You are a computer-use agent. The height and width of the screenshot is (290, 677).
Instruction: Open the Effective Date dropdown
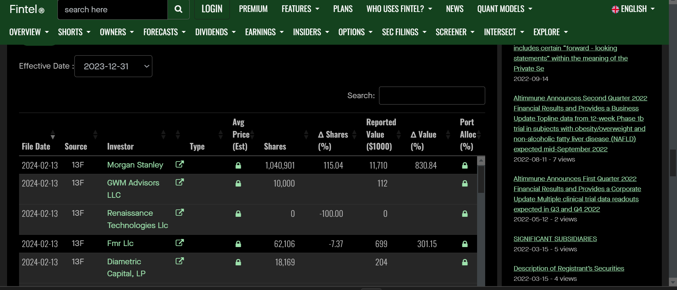pyautogui.click(x=113, y=66)
